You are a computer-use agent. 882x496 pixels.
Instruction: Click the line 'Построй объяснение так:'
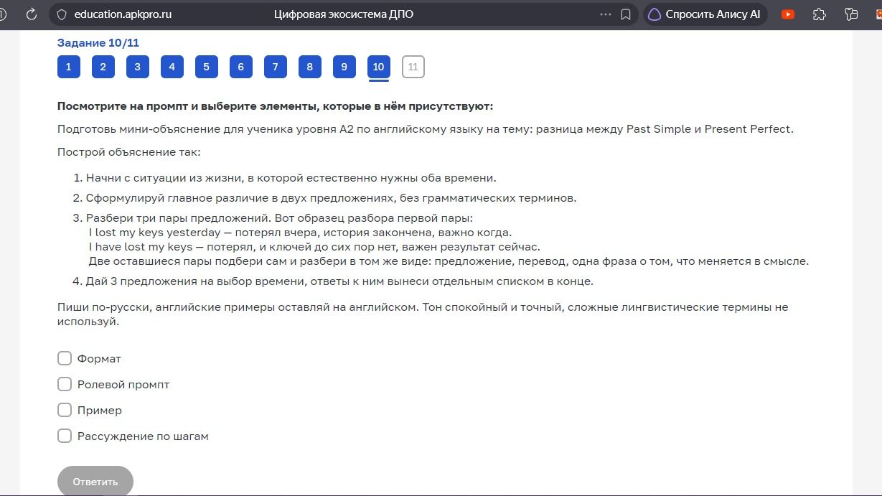129,152
